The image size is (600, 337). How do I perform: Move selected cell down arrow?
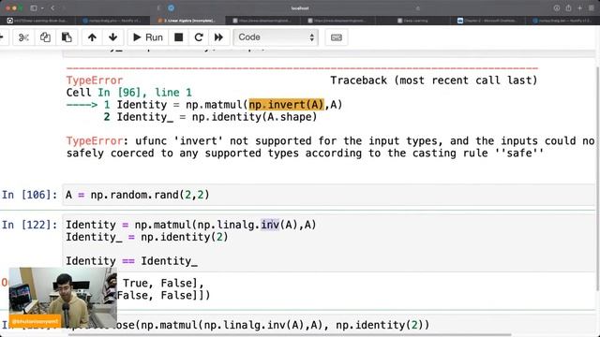click(112, 37)
